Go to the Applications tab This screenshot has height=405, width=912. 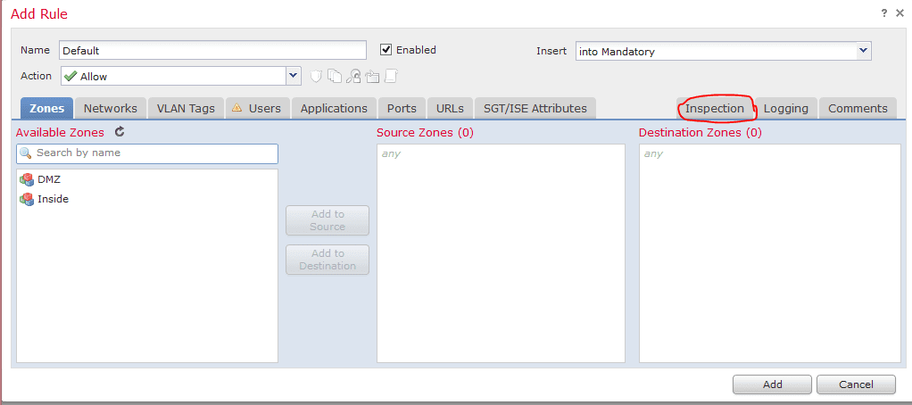tap(334, 108)
